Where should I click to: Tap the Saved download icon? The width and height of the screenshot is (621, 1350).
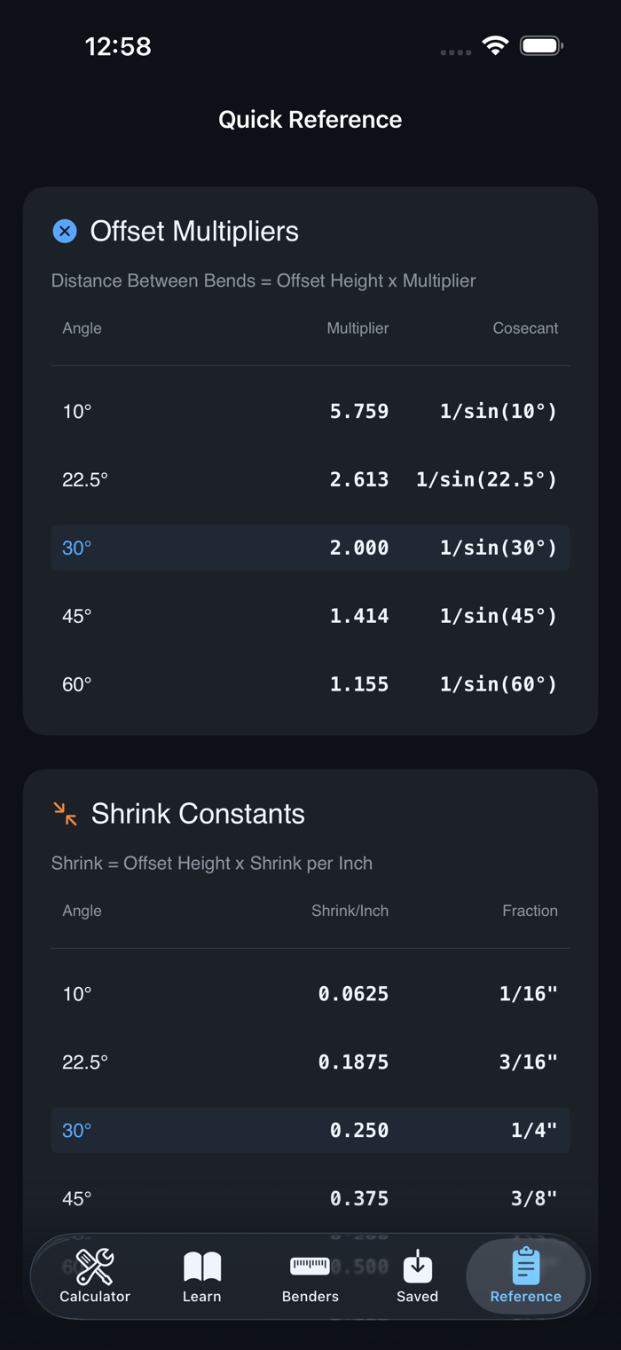coord(418,1267)
